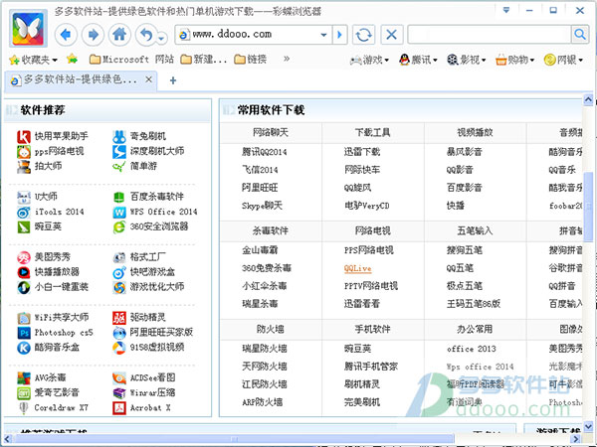Screen dimensions: 597x447
Task: Click the iTools 2014 icon
Action: click(x=24, y=213)
